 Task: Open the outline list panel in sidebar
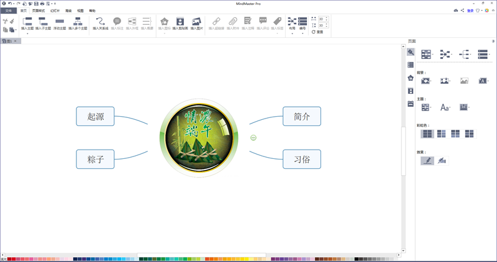tap(411, 65)
